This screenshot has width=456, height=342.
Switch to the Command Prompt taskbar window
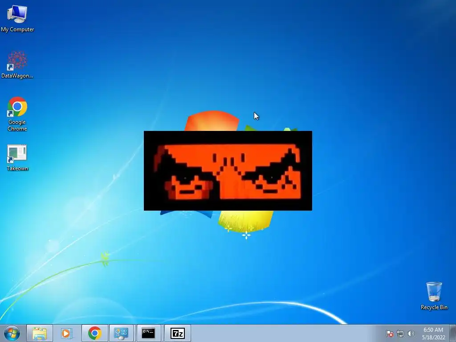point(148,333)
